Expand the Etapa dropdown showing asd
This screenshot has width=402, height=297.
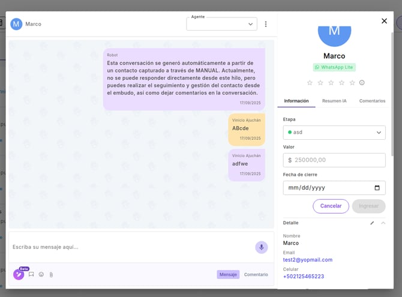pos(334,133)
